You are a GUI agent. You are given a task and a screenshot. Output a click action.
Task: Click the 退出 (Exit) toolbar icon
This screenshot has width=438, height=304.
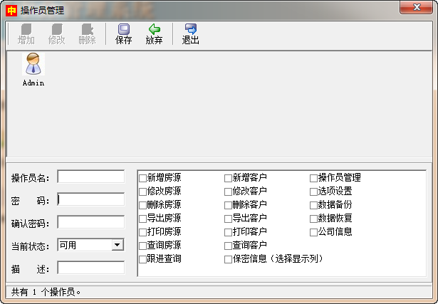pos(190,29)
